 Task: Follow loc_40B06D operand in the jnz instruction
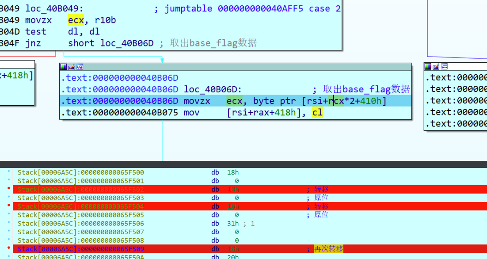(126, 43)
